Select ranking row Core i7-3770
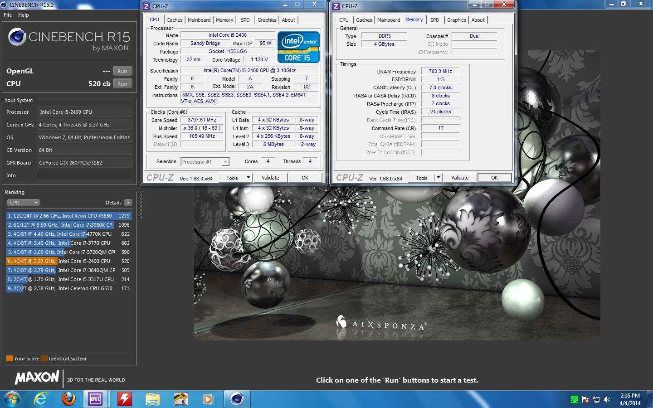The image size is (653, 408). tap(69, 243)
